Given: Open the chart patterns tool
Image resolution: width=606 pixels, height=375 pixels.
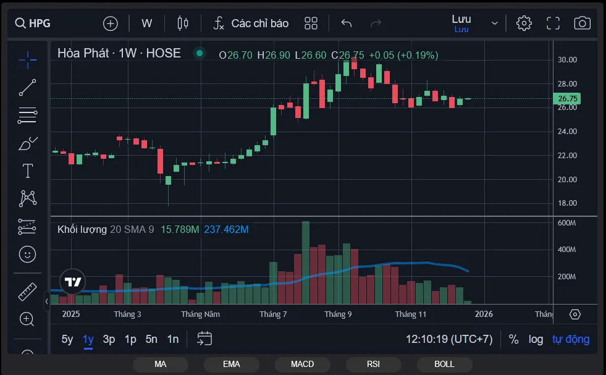Looking at the screenshot, I should coord(27,198).
